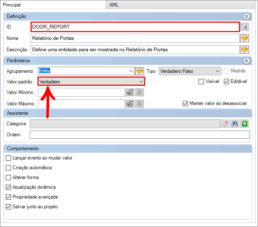Search categories with the binoculars icon

point(235,124)
